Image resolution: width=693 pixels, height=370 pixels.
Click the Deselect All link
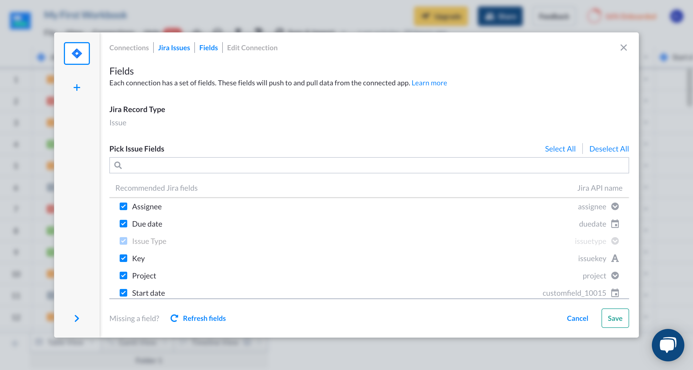609,149
